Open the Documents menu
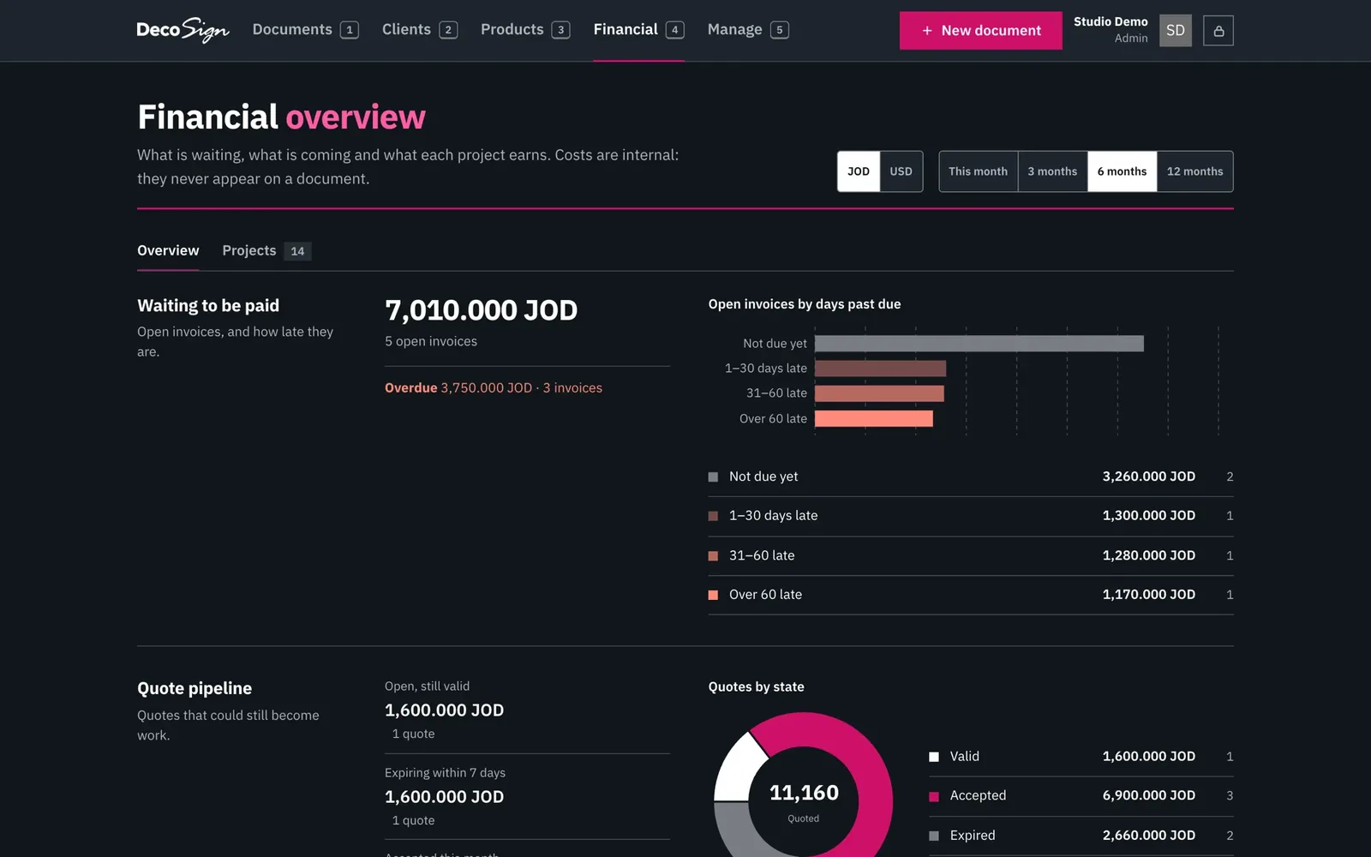Viewport: 1371px width, 857px height. (305, 30)
